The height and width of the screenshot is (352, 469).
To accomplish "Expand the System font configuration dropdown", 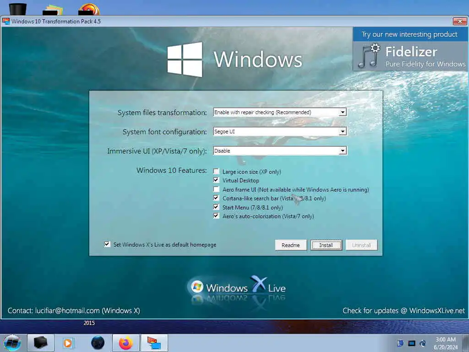I will click(x=280, y=132).
